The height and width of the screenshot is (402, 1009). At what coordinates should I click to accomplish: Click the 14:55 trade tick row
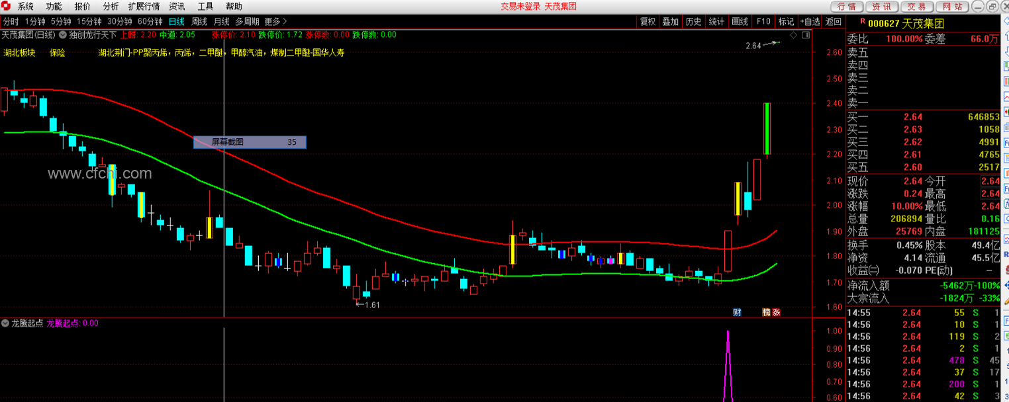924,312
